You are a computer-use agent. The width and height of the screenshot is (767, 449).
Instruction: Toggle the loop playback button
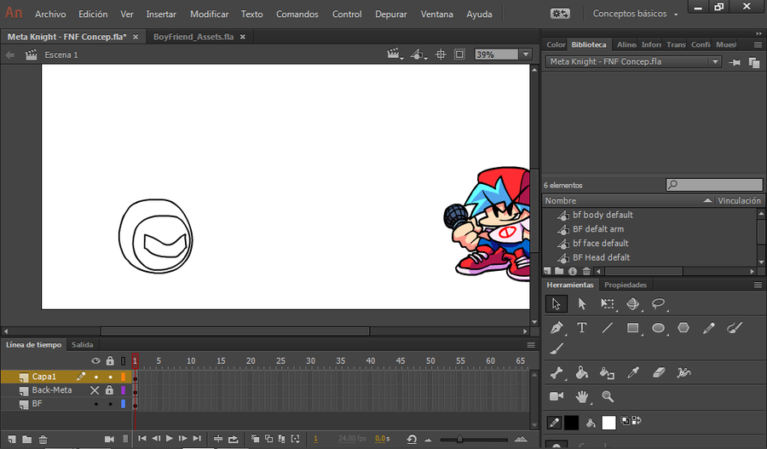234,440
